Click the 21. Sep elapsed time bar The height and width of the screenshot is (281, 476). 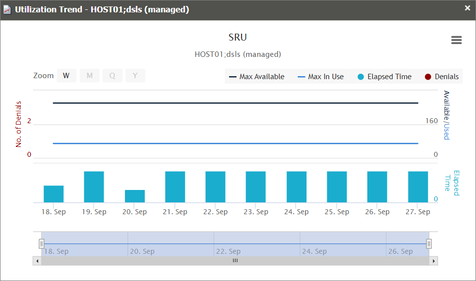pos(175,187)
